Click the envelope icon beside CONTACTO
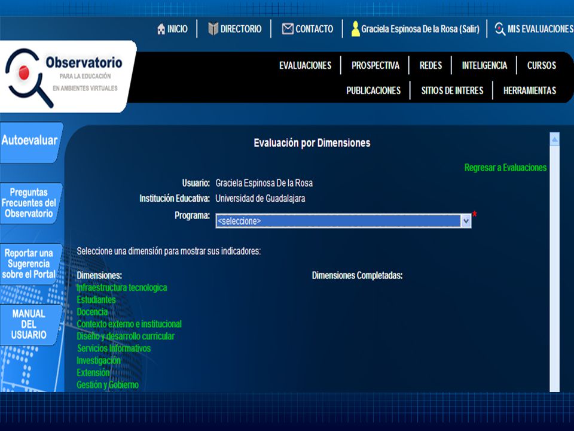The image size is (574, 431). pyautogui.click(x=288, y=29)
